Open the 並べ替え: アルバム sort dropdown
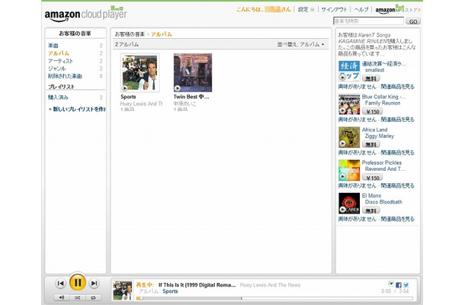Screen dimensions: 465x305 click(301, 44)
